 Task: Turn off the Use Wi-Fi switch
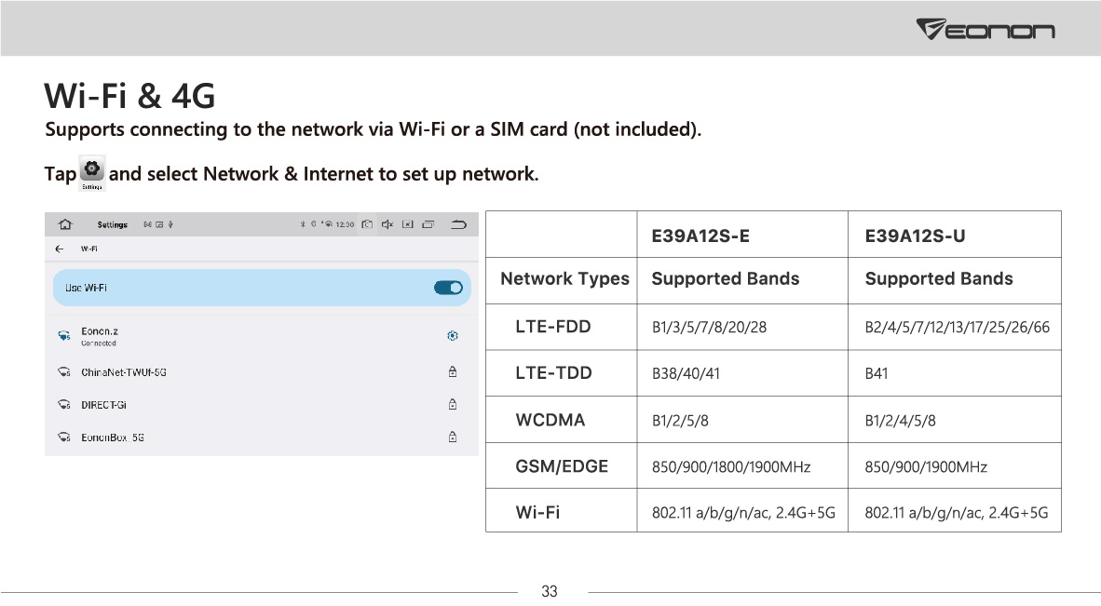click(448, 288)
